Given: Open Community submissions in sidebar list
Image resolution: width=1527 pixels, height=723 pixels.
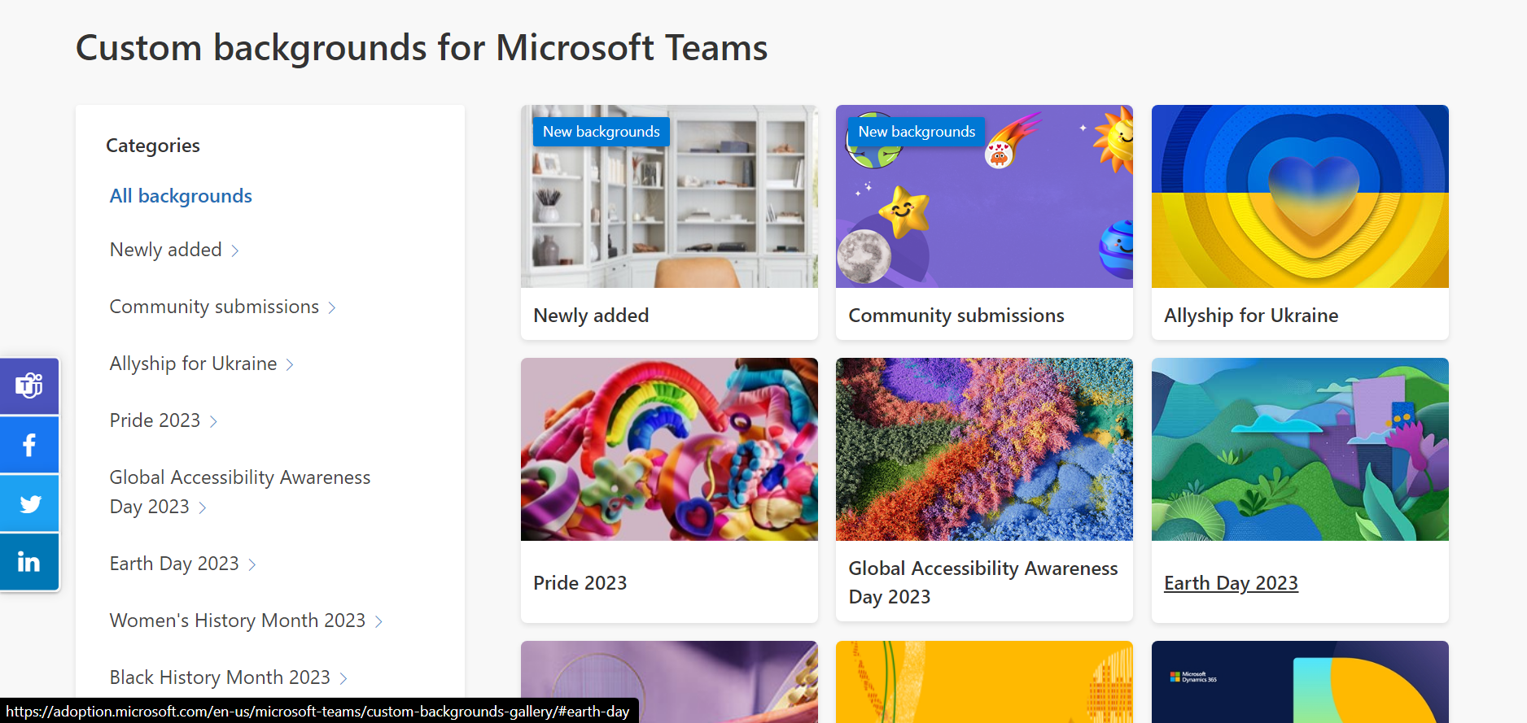Looking at the screenshot, I should (x=222, y=307).
